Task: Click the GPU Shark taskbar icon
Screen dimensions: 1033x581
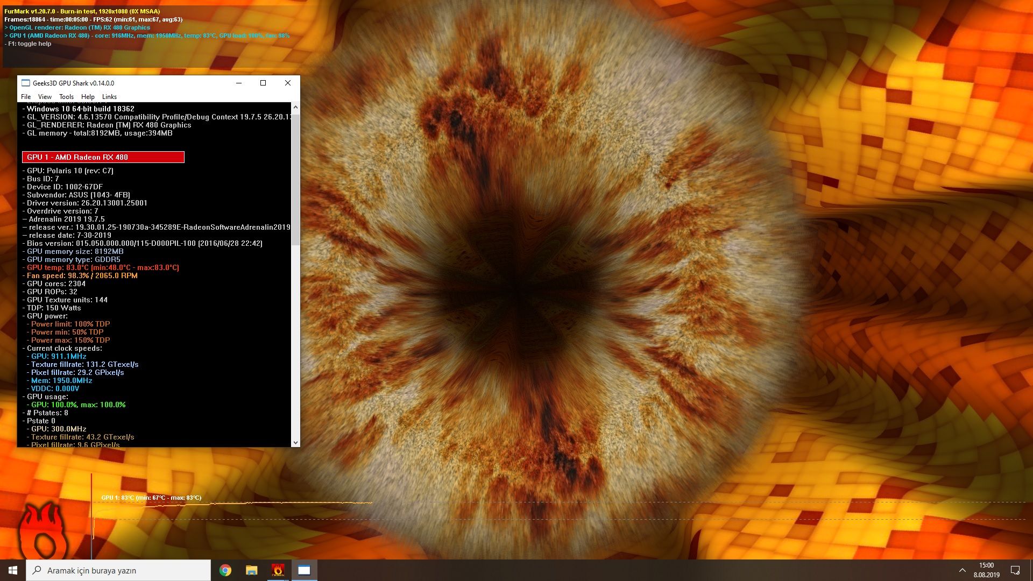Action: click(x=304, y=570)
